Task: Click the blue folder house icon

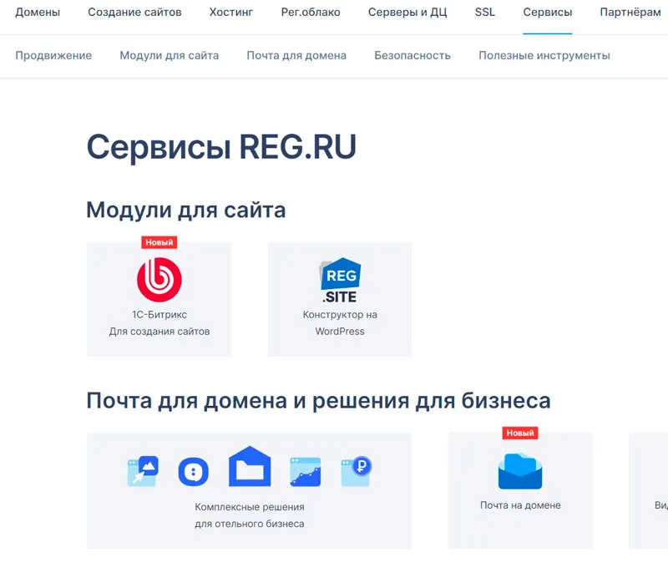Action: click(250, 466)
